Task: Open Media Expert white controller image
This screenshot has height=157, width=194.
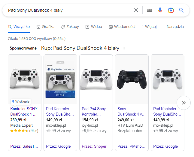Action: tap(25, 79)
